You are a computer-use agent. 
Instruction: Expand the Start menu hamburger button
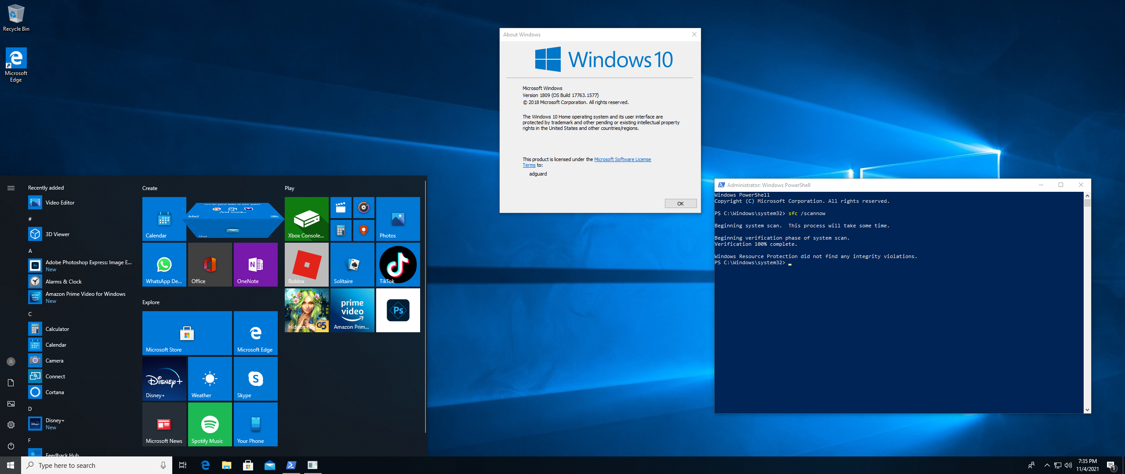tap(11, 188)
